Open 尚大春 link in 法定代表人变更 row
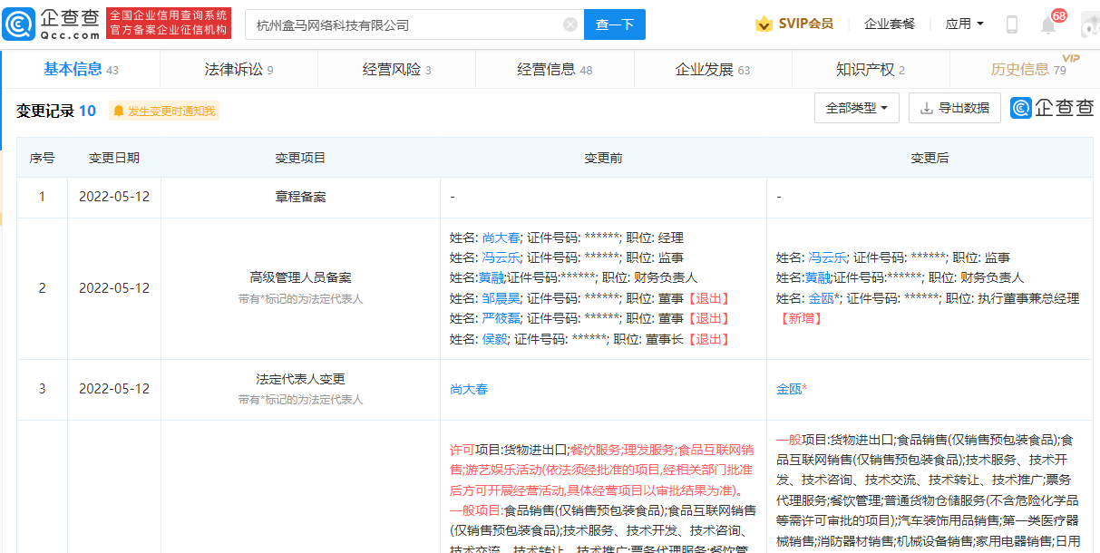 pyautogui.click(x=469, y=389)
